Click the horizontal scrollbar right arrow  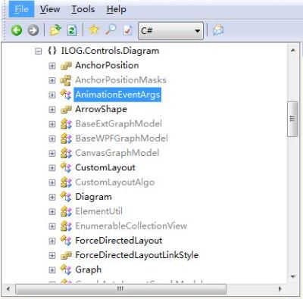click(280, 288)
